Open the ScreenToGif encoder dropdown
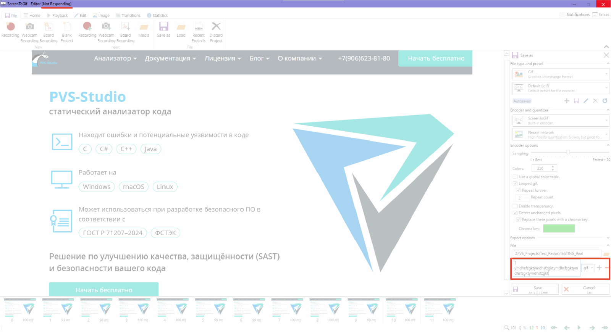Viewport: 611px width, 332px height. click(x=561, y=121)
